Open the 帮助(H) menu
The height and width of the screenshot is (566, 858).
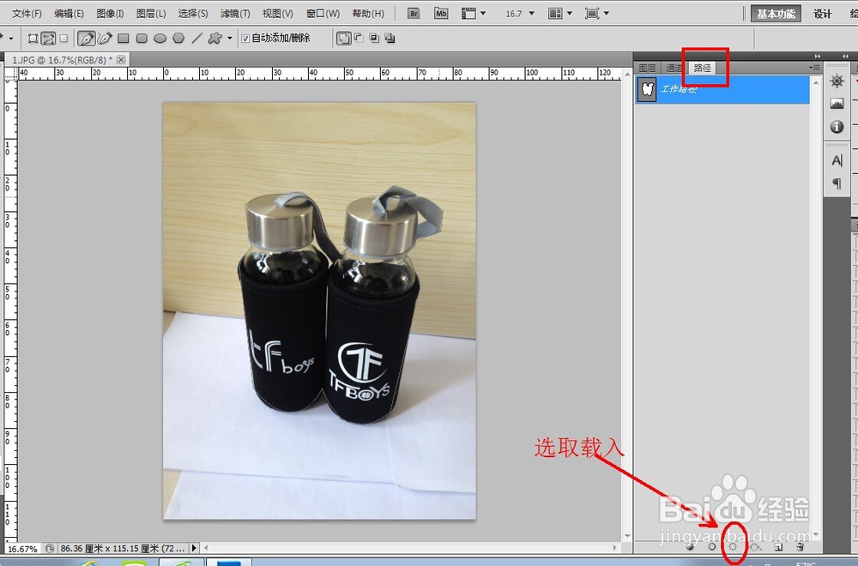point(368,14)
